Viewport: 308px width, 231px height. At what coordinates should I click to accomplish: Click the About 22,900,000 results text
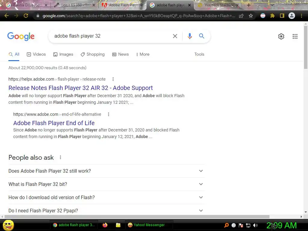point(47,68)
